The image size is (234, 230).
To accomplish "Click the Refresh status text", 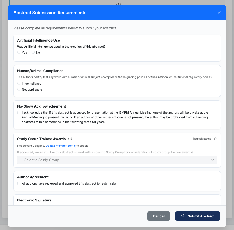I will click(x=202, y=139).
